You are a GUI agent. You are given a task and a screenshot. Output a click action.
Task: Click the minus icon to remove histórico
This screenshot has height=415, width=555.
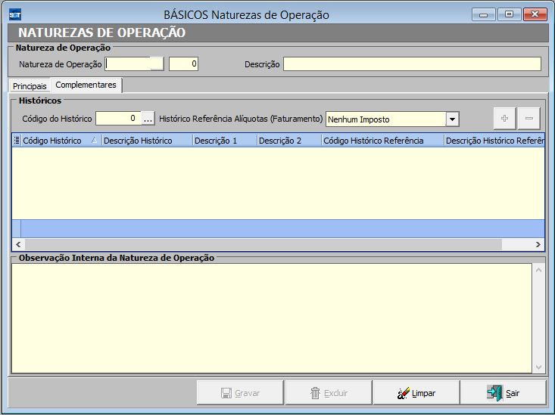click(x=528, y=119)
